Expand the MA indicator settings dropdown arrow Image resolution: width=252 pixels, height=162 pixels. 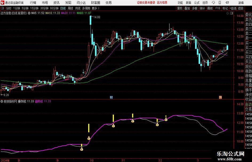coord(29,13)
